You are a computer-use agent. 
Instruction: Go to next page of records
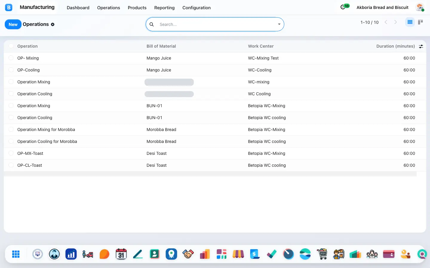pos(396,22)
